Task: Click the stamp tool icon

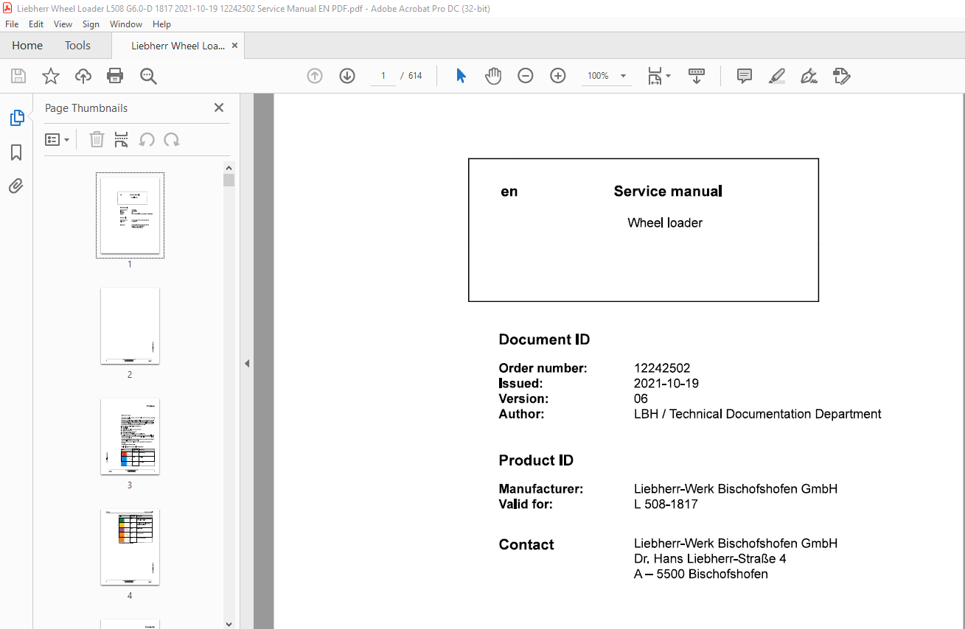Action: (x=841, y=76)
